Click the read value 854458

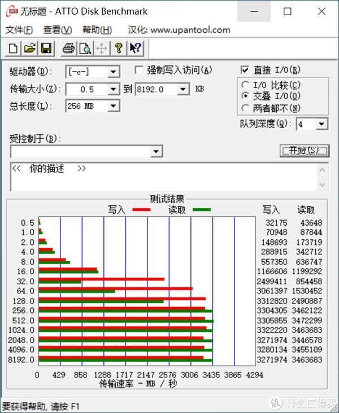tap(309, 282)
